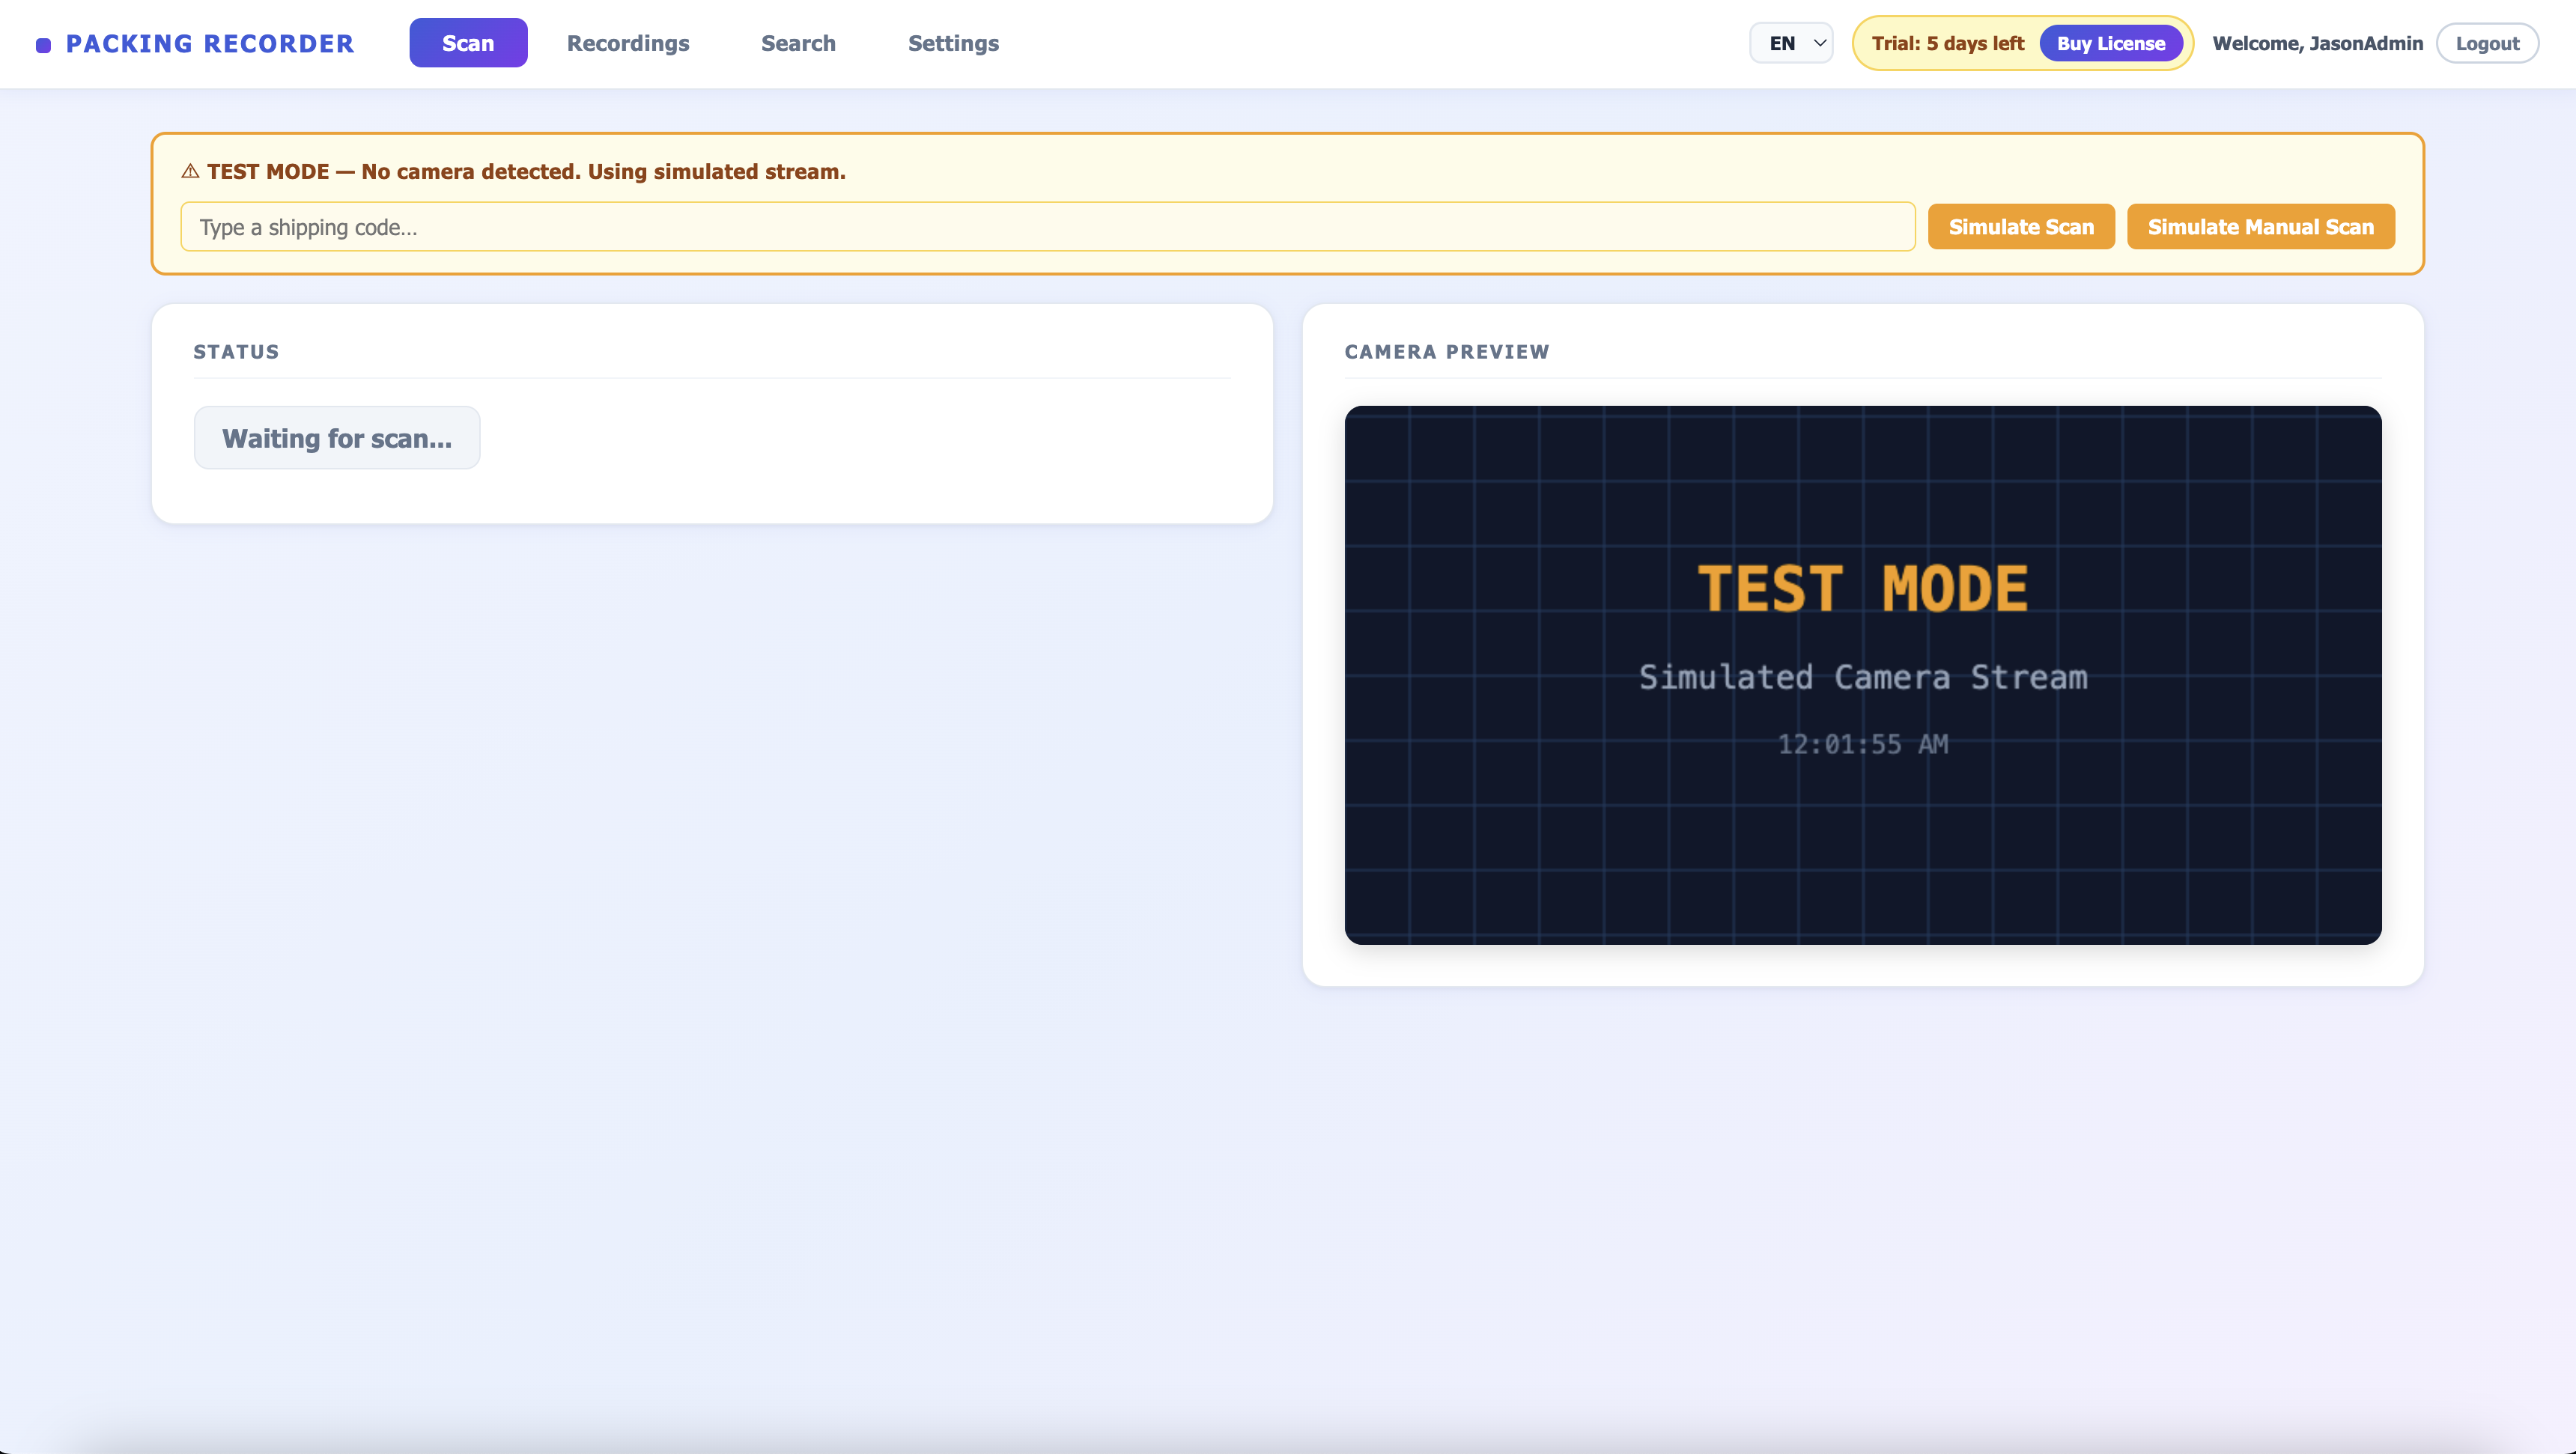Open the Scan tab
2576x1454 pixels.
(x=468, y=43)
